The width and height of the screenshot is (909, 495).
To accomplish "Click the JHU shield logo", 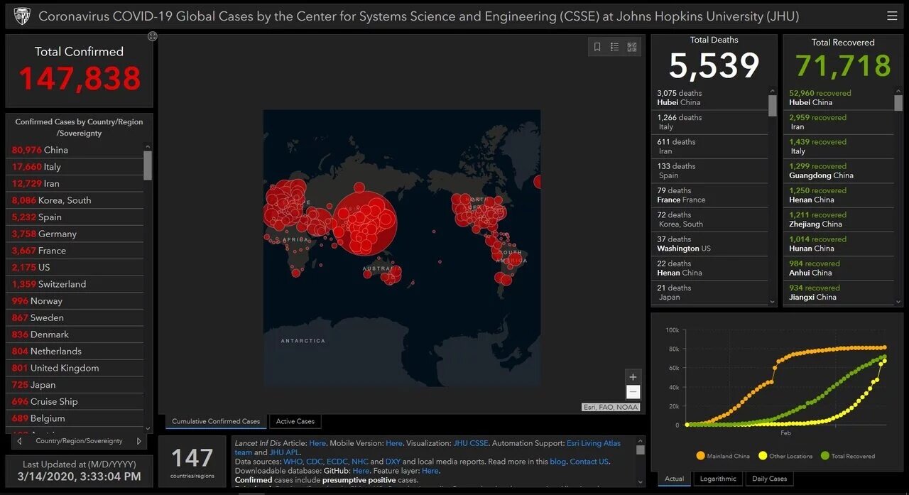I will click(22, 16).
